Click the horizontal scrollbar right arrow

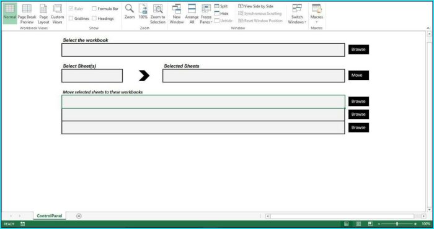click(423, 216)
